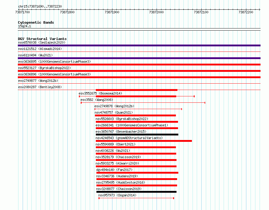This screenshot has height=210, width=269.
Task: Click ruler position 73871800
Action: click(x=67, y=12)
